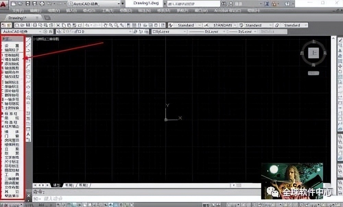Click the Open file icon in quick access
The width and height of the screenshot is (343, 207).
20,3
